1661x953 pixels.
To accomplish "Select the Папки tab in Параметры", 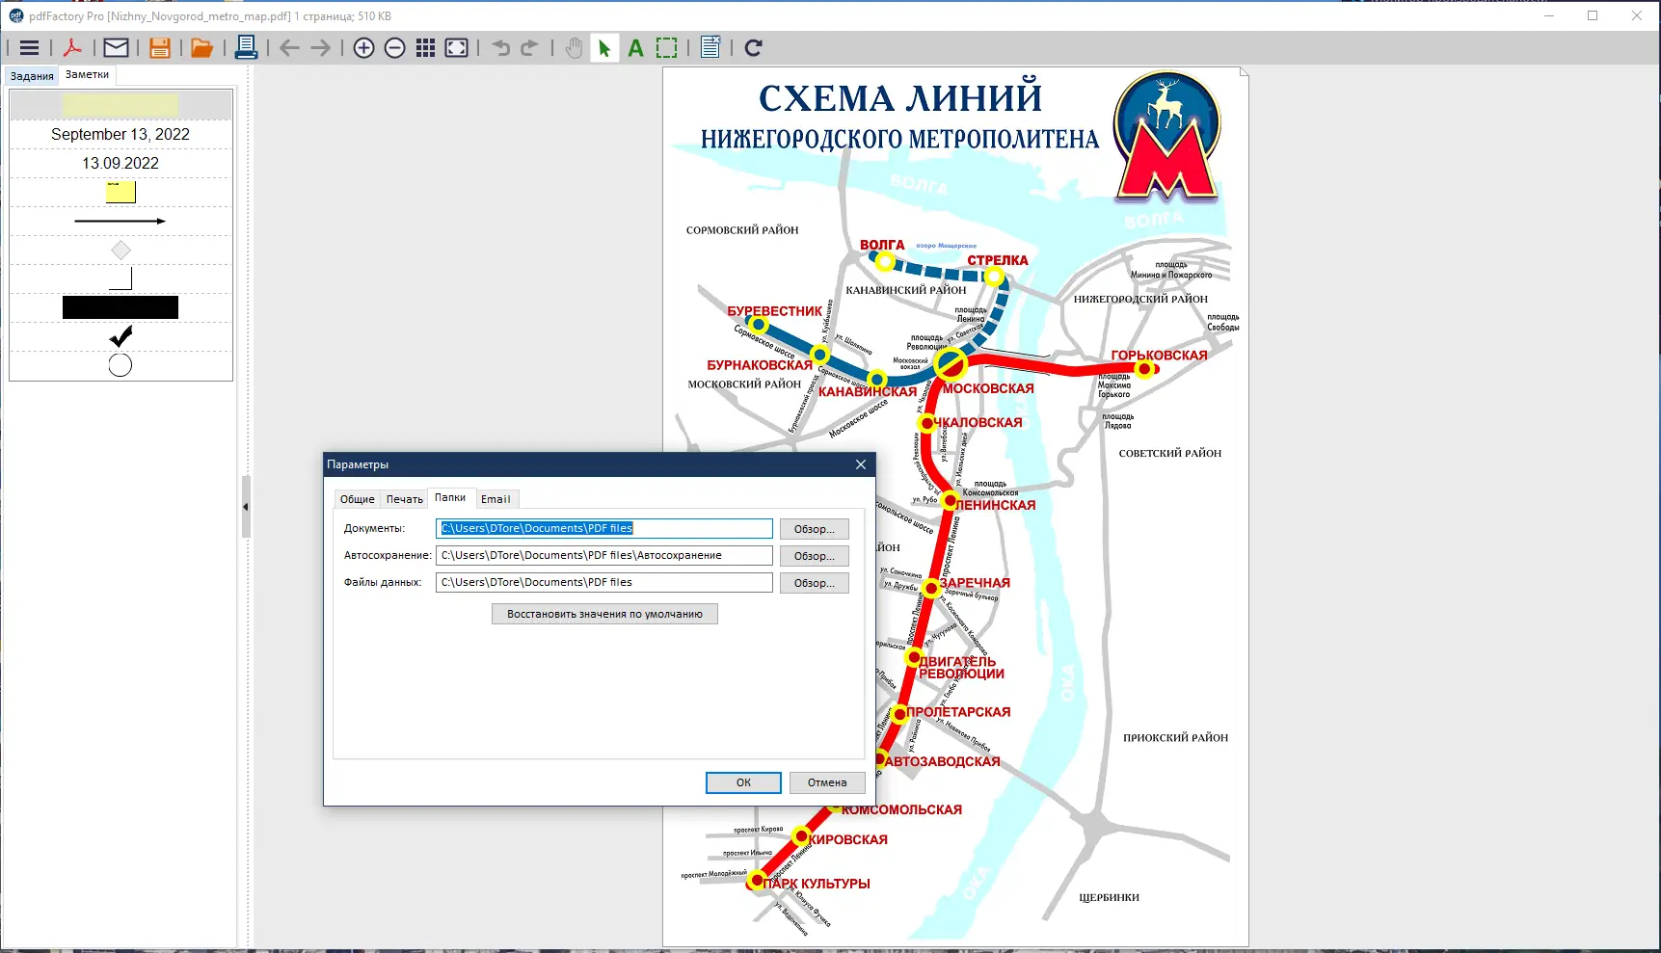I will point(450,497).
